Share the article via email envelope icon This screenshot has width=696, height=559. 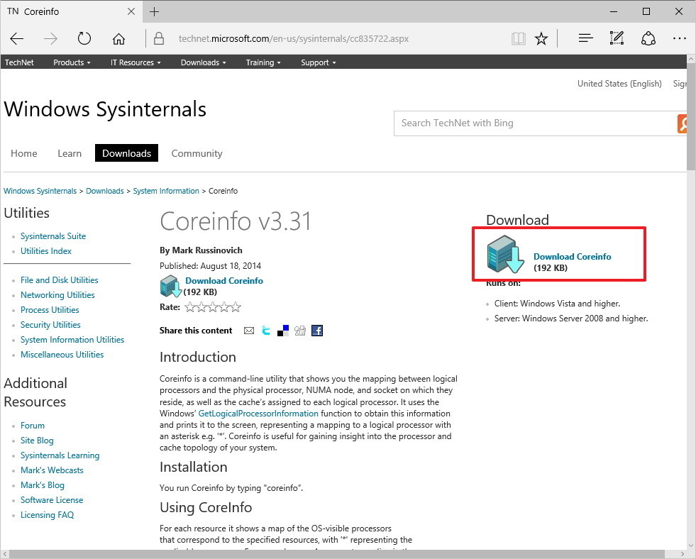click(x=249, y=330)
